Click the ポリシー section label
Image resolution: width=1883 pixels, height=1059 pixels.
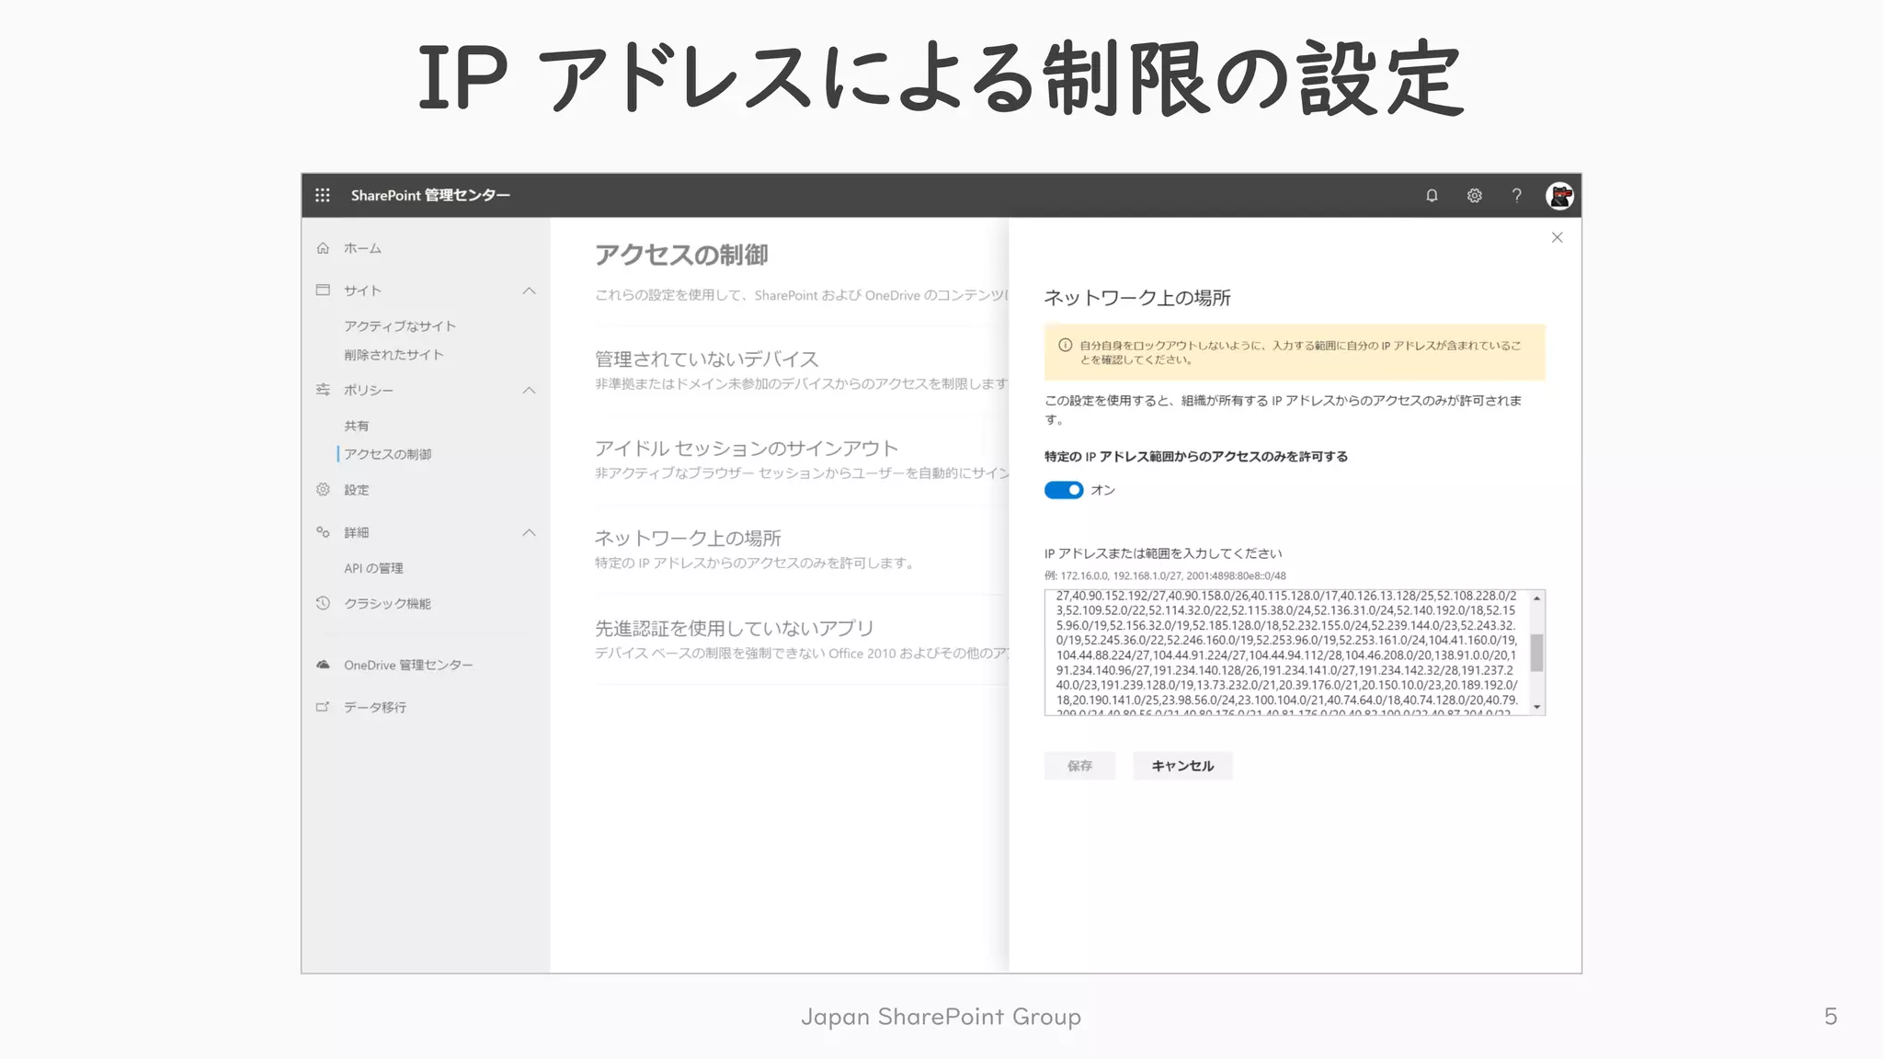369,391
